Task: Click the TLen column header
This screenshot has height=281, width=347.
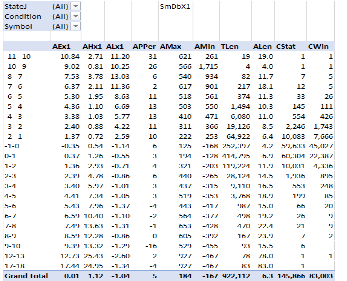Action: click(230, 47)
